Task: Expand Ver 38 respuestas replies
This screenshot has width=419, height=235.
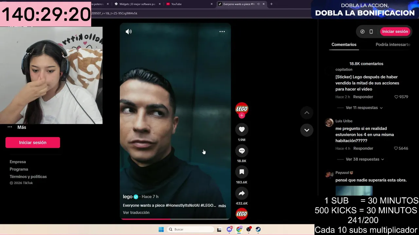Action: [365, 159]
